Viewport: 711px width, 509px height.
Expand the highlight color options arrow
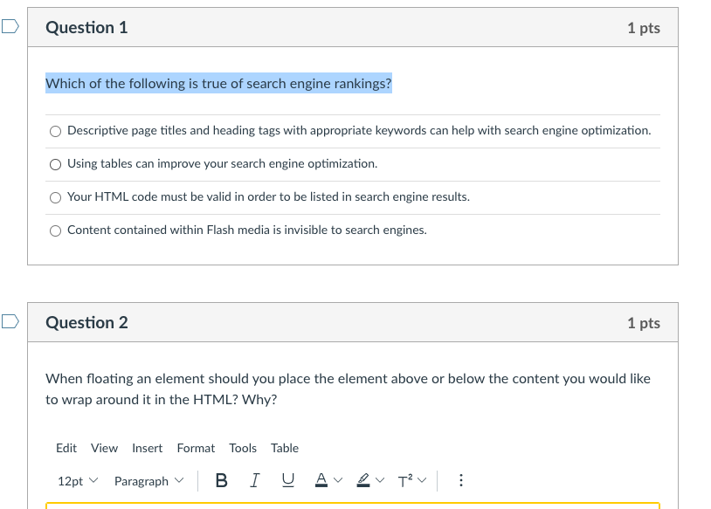(380, 480)
